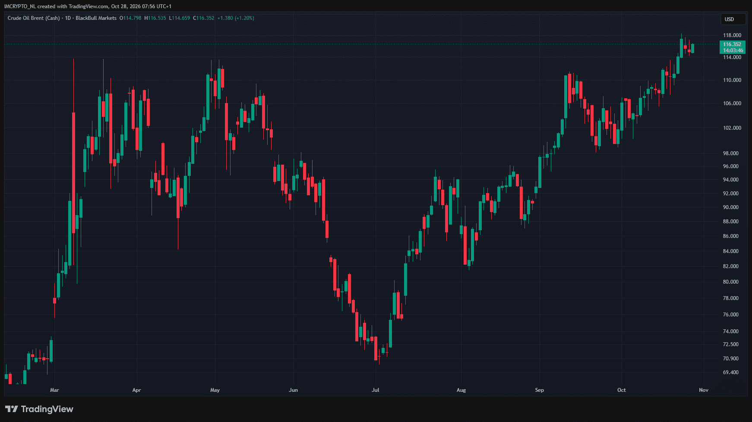Click the open value O114.798
752x422 pixels.
[x=130, y=18]
